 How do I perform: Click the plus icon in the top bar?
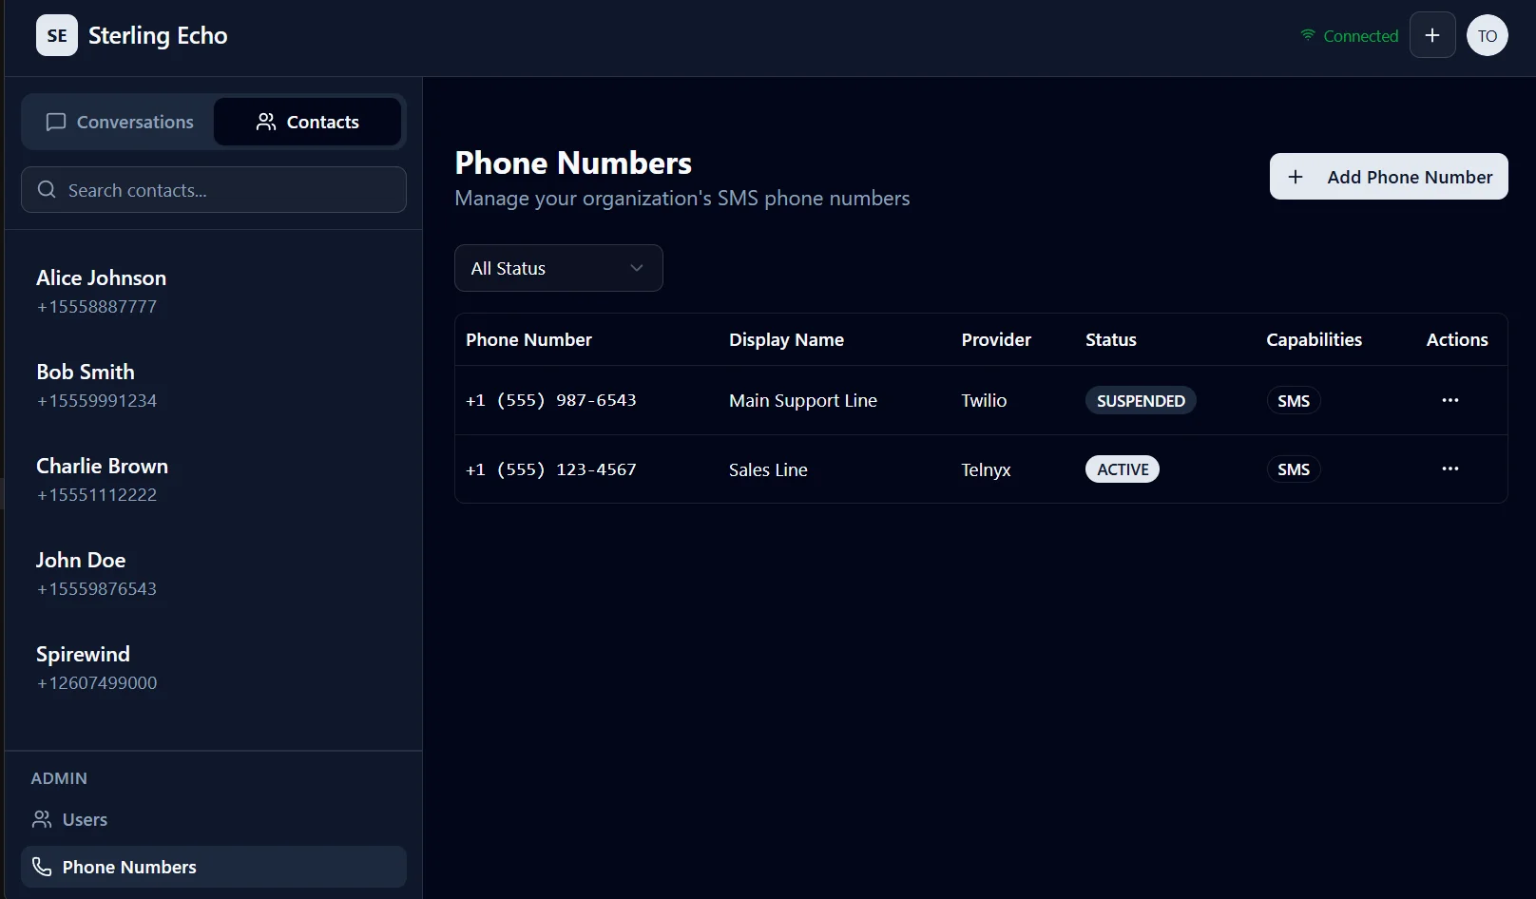pyautogui.click(x=1432, y=35)
